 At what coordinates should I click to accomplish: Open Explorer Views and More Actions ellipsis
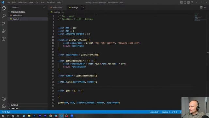coord(44,8)
